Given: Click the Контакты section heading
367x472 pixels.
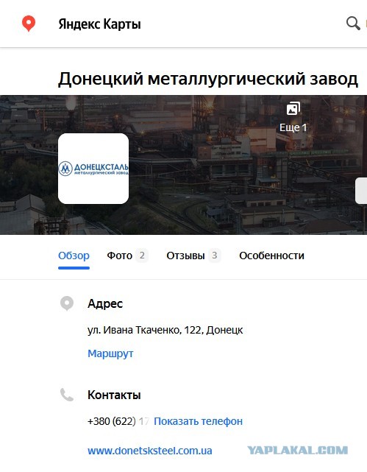Looking at the screenshot, I should click(114, 395).
